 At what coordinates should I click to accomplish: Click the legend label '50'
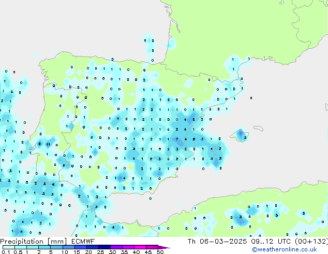160,252
